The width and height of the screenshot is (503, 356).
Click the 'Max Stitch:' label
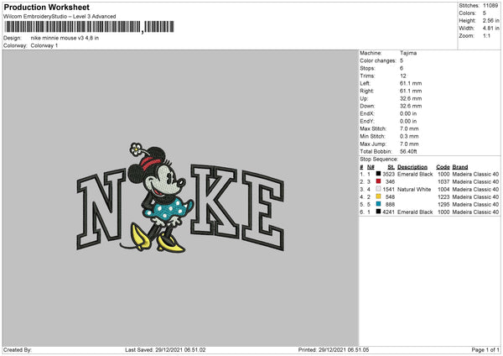click(373, 128)
